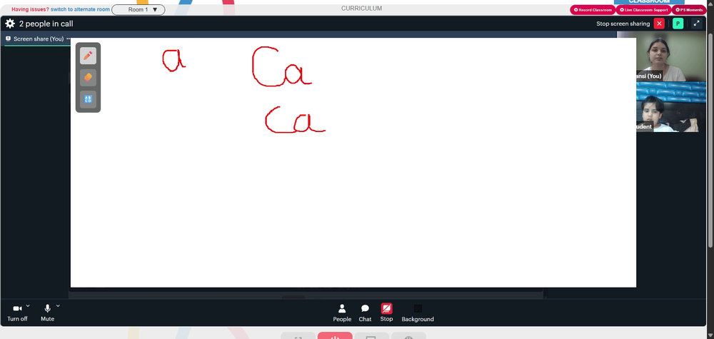Click Record Classroom button

tap(593, 9)
